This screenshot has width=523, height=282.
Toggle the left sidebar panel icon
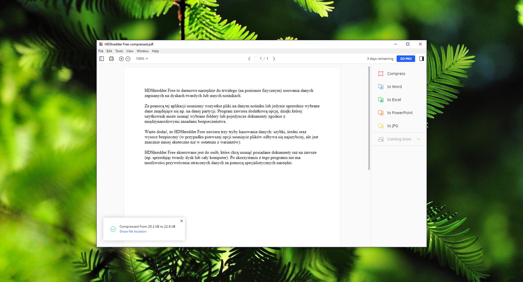coord(102,59)
